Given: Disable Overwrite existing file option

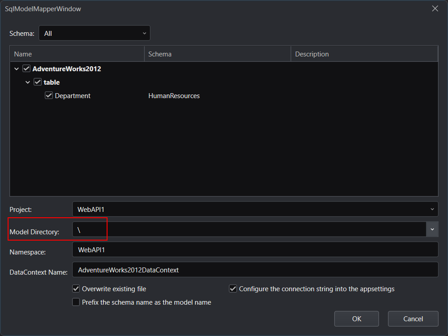Looking at the screenshot, I should (76, 289).
